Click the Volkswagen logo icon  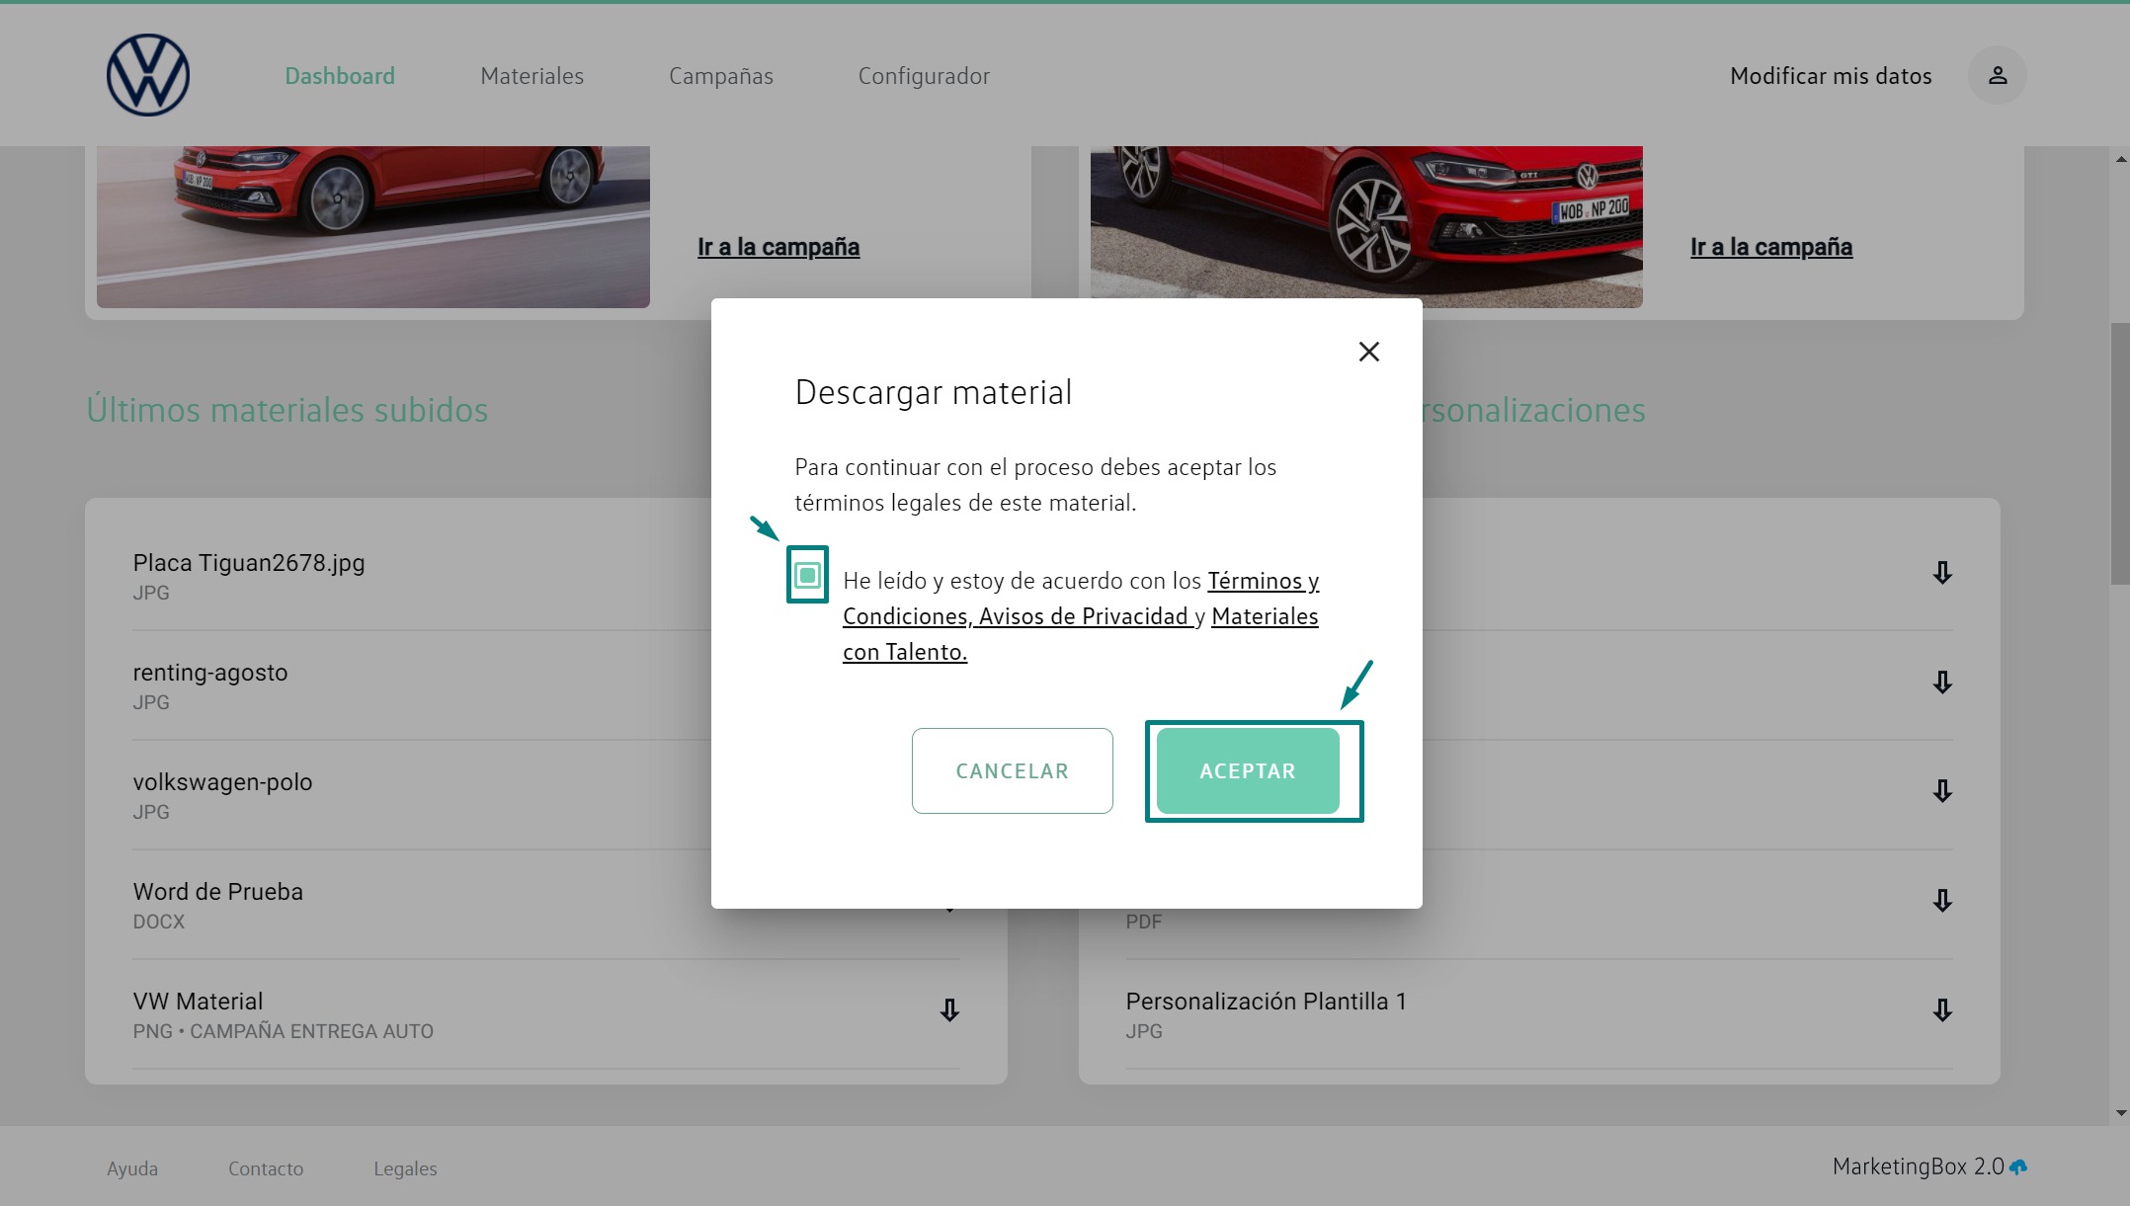pyautogui.click(x=148, y=75)
